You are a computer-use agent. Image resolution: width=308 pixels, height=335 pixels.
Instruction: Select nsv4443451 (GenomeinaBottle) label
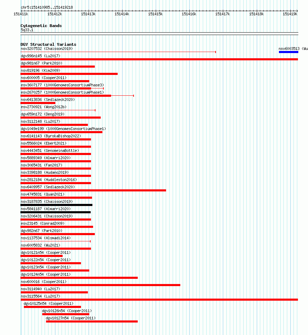[x=50, y=151]
